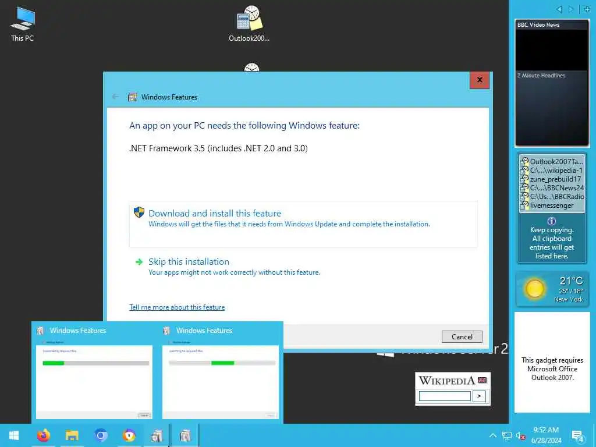Submit the Wikipedia gadget search arrow

pyautogui.click(x=479, y=396)
